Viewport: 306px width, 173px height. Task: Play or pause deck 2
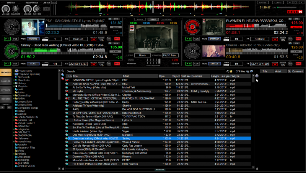189,39
